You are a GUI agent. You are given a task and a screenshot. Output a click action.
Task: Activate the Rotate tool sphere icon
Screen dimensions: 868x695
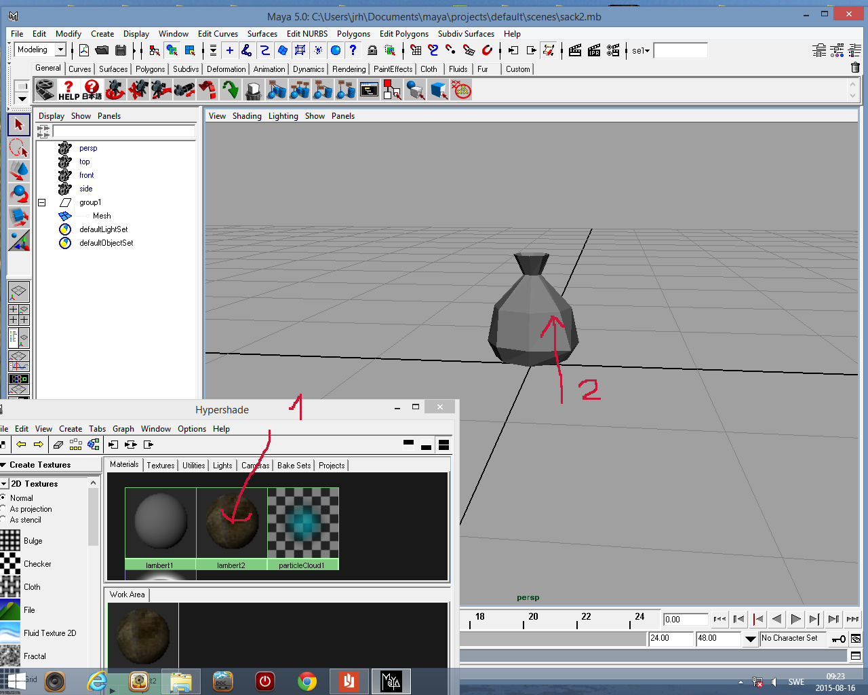(x=19, y=194)
